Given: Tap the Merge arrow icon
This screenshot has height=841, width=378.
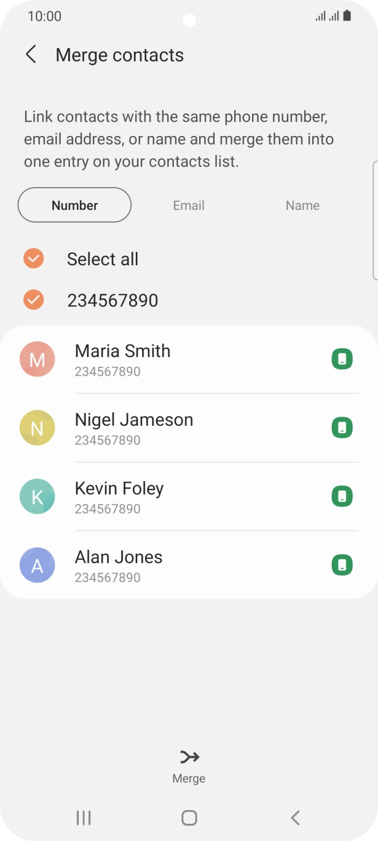Looking at the screenshot, I should pos(189,757).
